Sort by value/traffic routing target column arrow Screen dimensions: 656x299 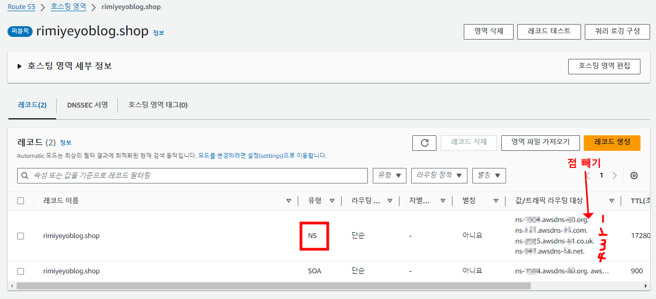click(612, 201)
